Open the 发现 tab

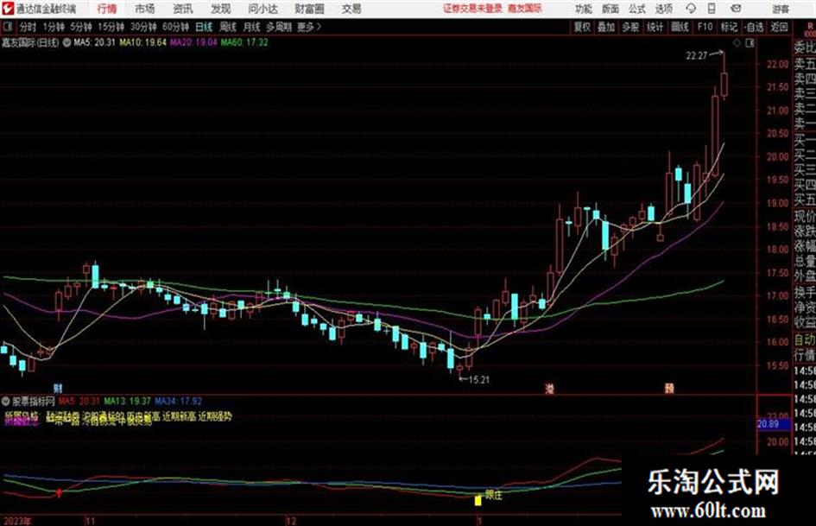(x=220, y=9)
